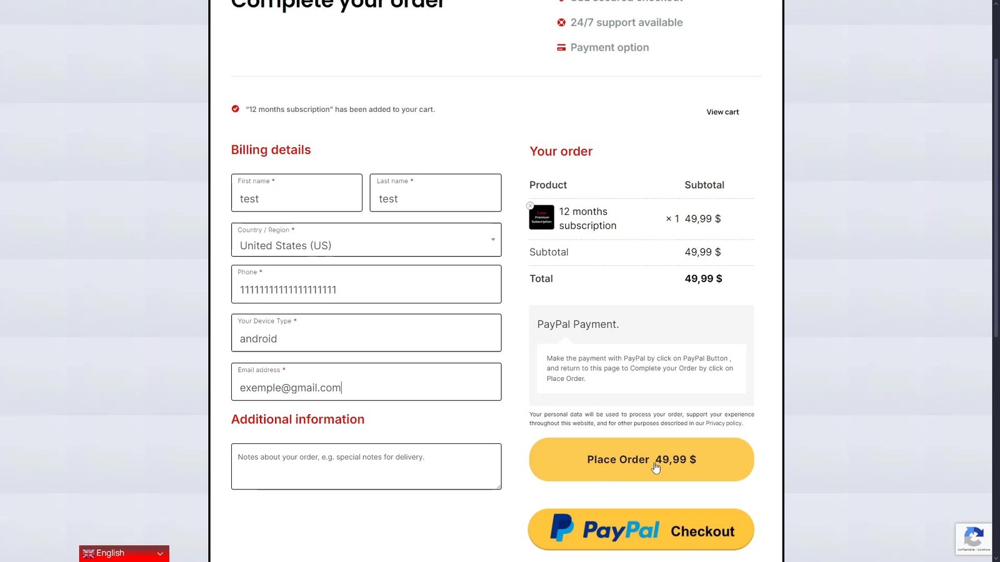The height and width of the screenshot is (562, 1000).
Task: Click the UK flag icon
Action: click(88, 553)
